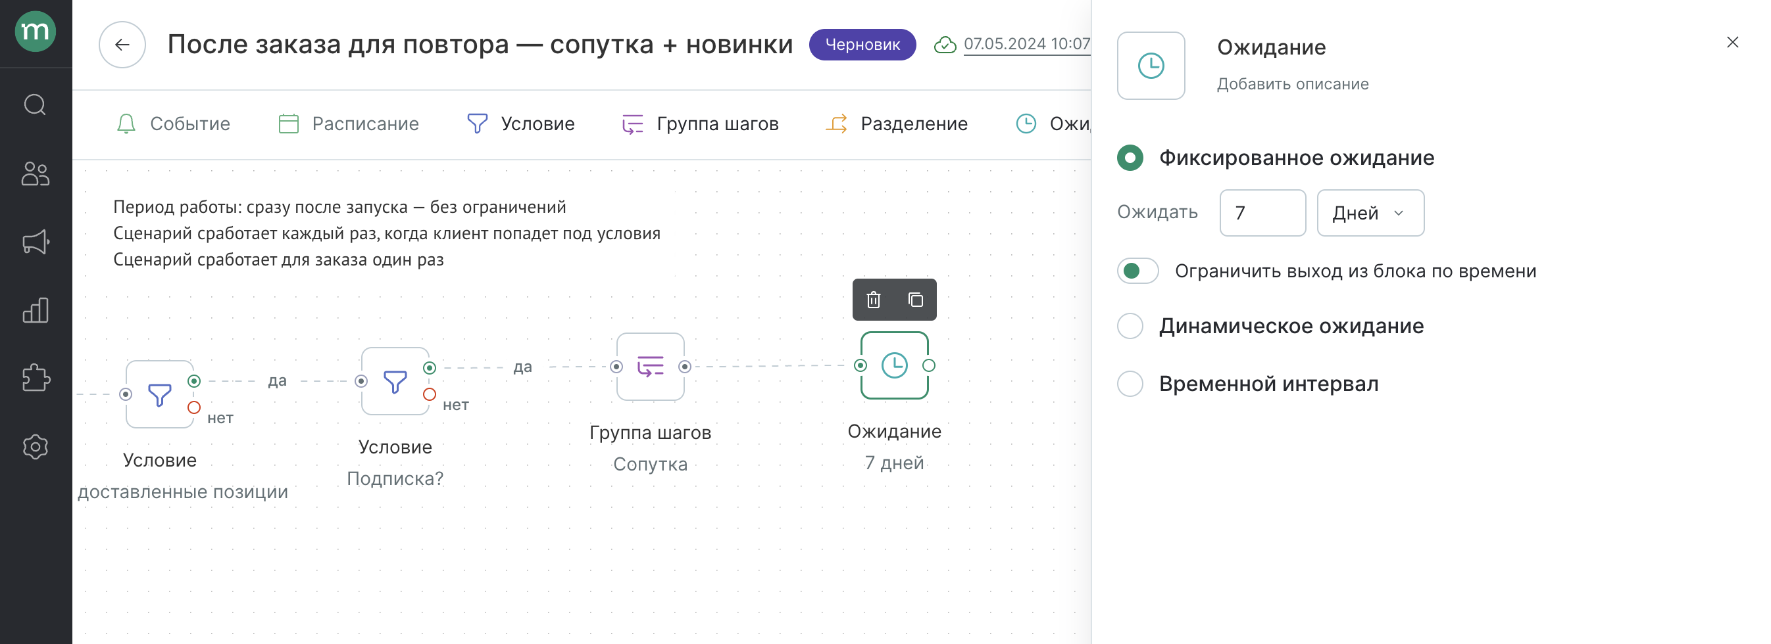Select Динамическое ожидание radio option
The width and height of the screenshot is (1771, 644).
[x=1130, y=326]
